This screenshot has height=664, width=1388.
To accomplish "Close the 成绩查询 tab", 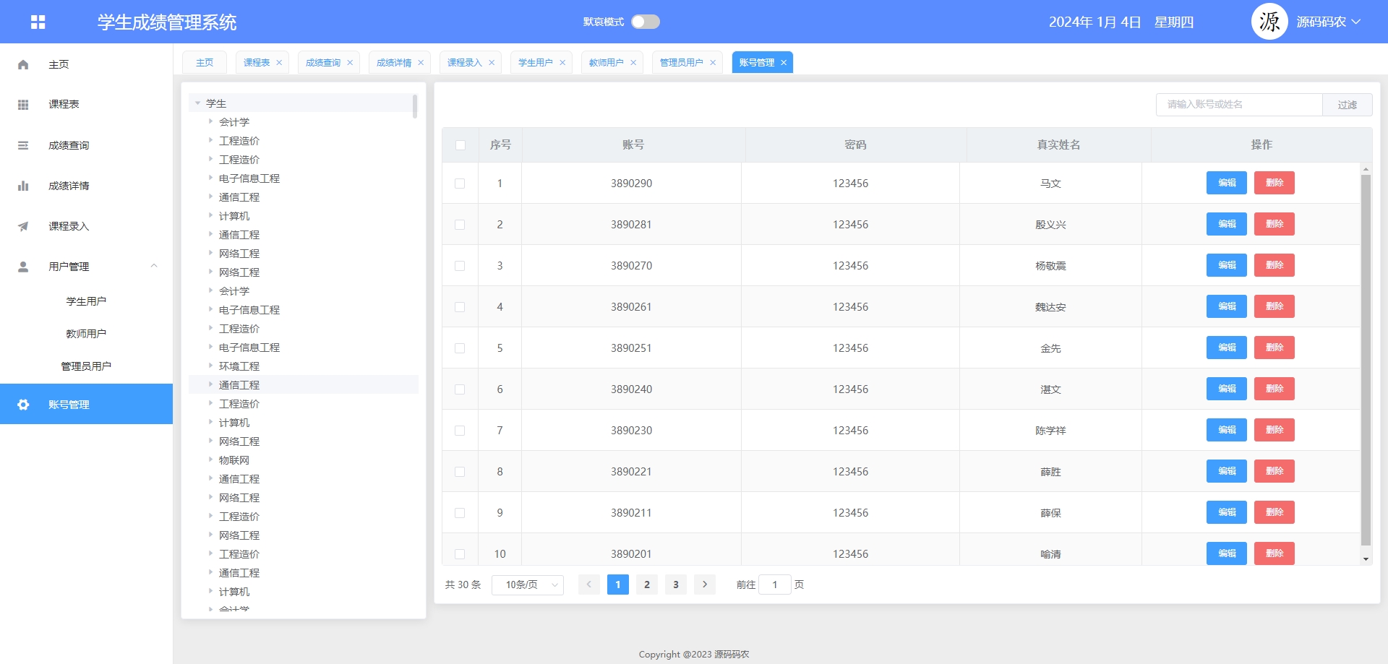I will [350, 63].
